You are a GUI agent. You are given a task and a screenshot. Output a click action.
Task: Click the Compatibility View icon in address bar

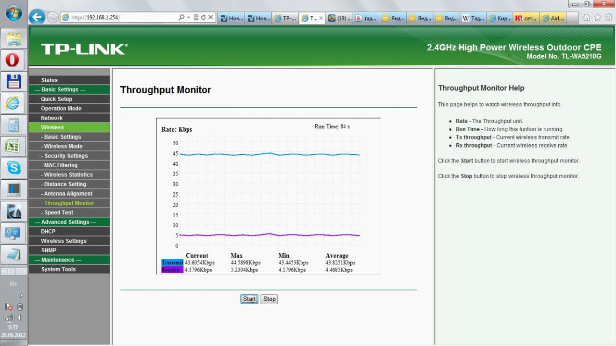point(196,17)
